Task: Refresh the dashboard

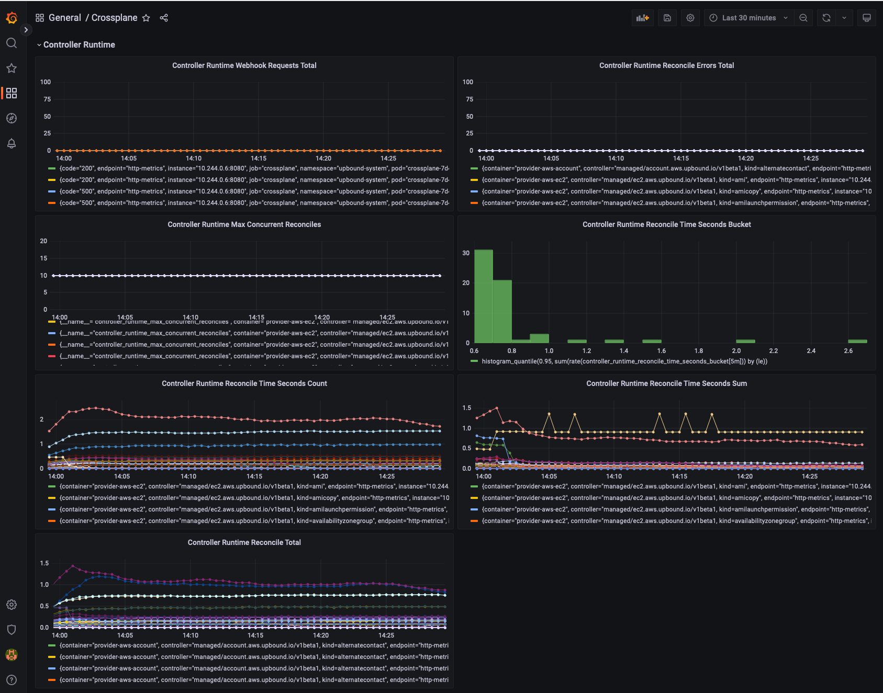Action: pos(826,18)
